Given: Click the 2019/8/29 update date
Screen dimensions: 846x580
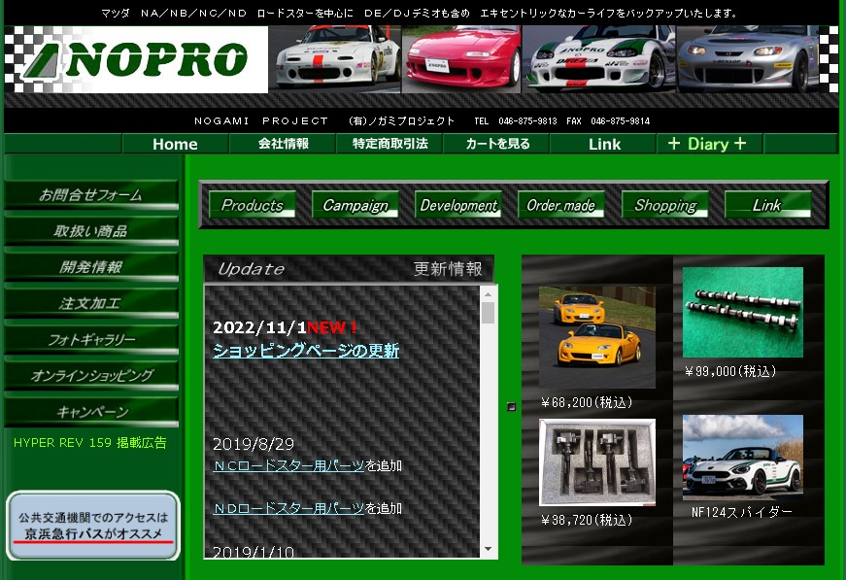Looking at the screenshot, I should (x=254, y=444).
